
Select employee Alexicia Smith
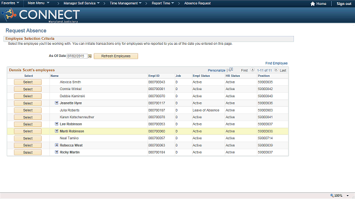coord(28,82)
